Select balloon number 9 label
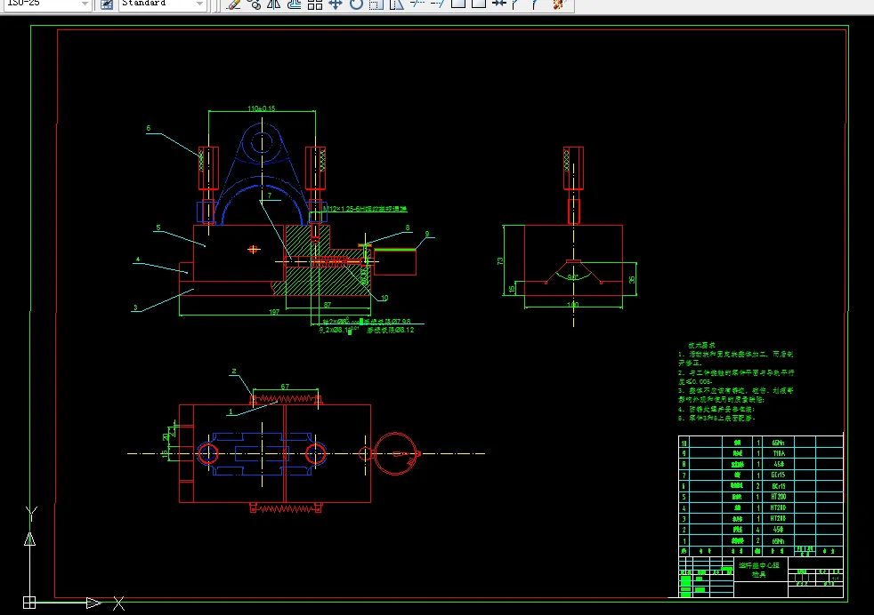The height and width of the screenshot is (615, 874). click(427, 235)
